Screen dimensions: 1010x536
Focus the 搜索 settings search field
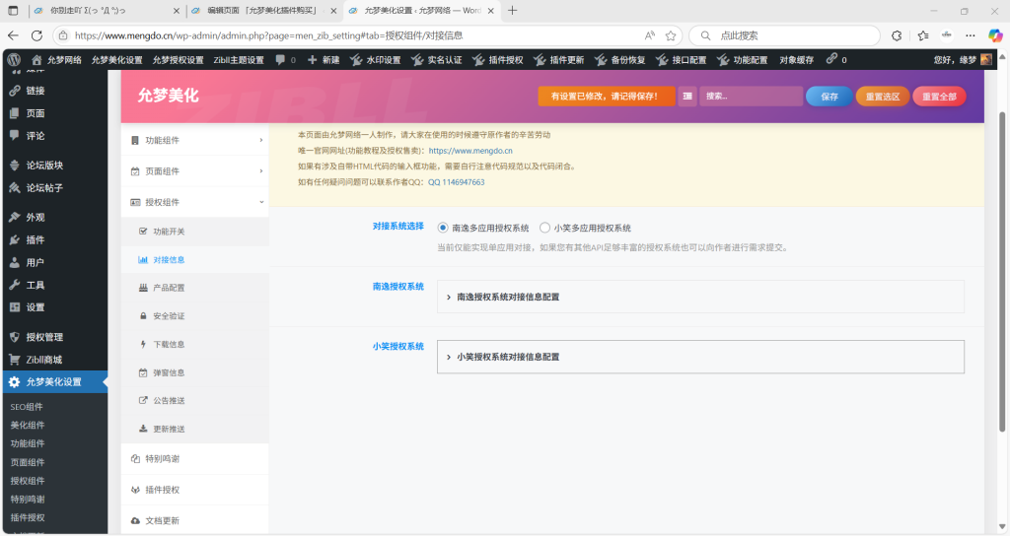tap(751, 96)
